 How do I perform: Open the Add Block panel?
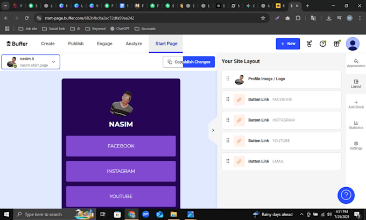pyautogui.click(x=356, y=104)
